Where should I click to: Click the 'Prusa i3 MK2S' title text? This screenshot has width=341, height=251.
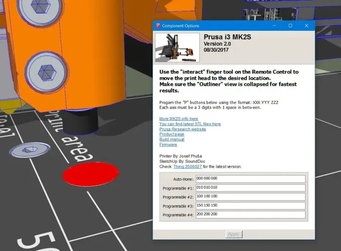coord(227,37)
